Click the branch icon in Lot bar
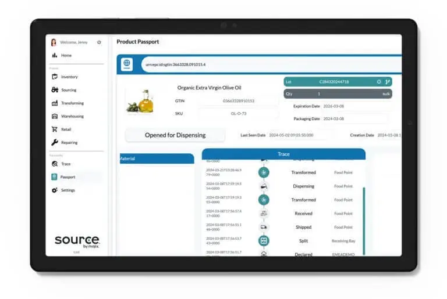Image resolution: width=447 pixels, height=299 pixels. click(388, 82)
